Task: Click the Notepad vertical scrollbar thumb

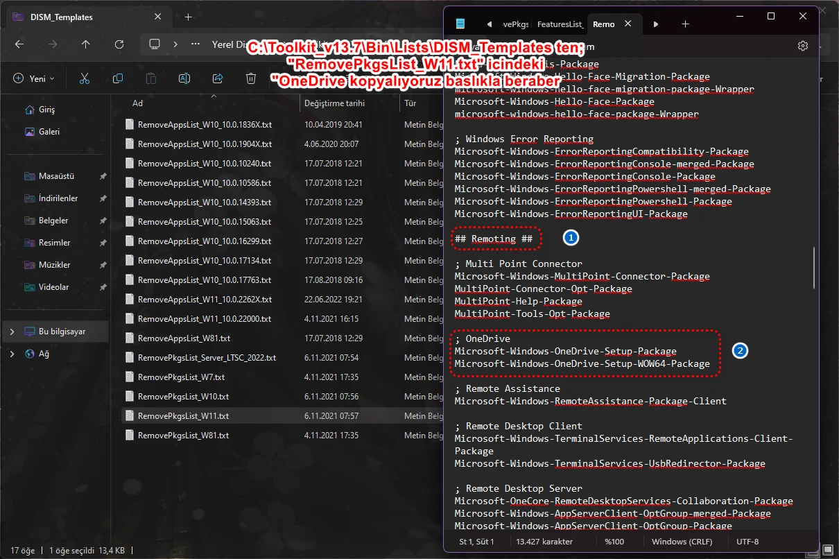Action: [815, 268]
